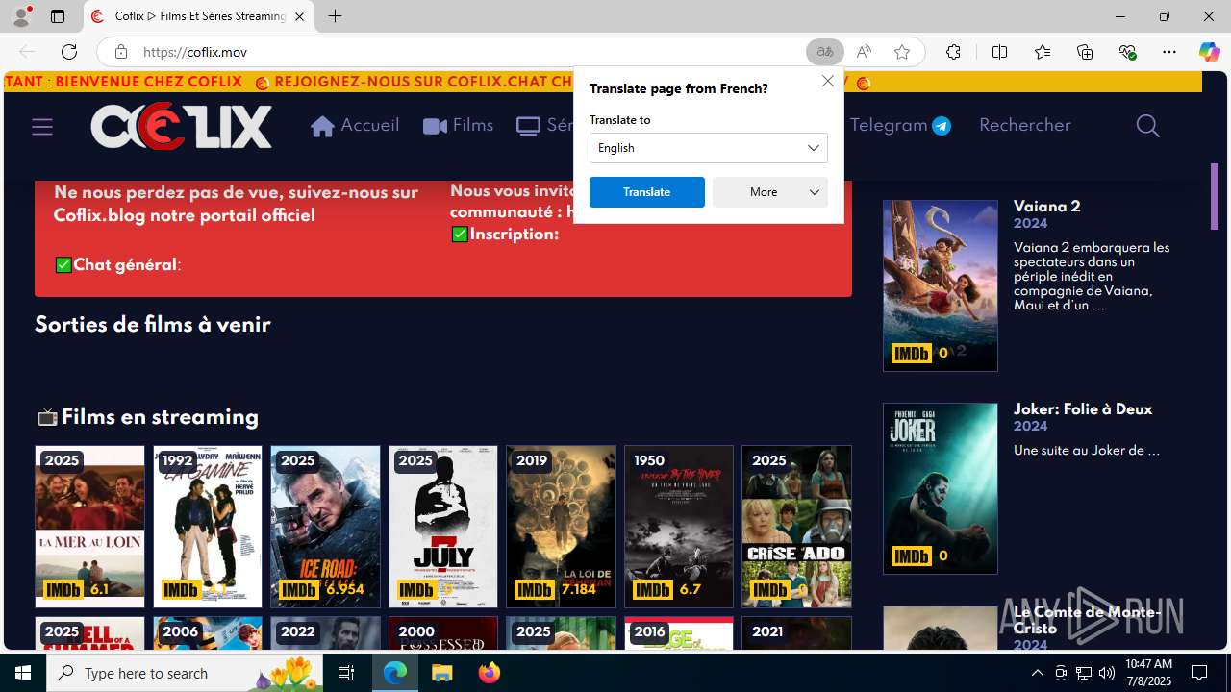Open the 2019 film rated 7.184
The image size is (1231, 692).
(x=561, y=527)
